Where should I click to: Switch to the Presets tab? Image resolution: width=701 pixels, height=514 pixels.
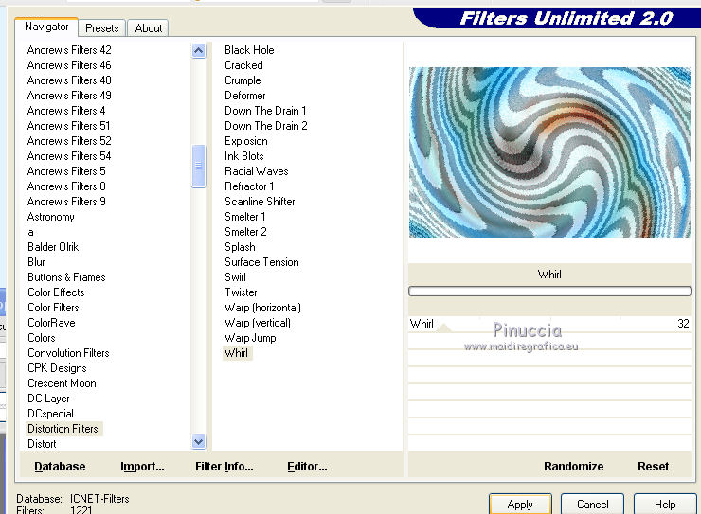pyautogui.click(x=102, y=28)
